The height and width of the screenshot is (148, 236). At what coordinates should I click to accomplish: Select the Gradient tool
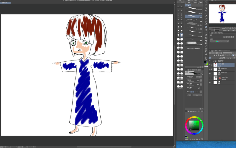point(206,43)
